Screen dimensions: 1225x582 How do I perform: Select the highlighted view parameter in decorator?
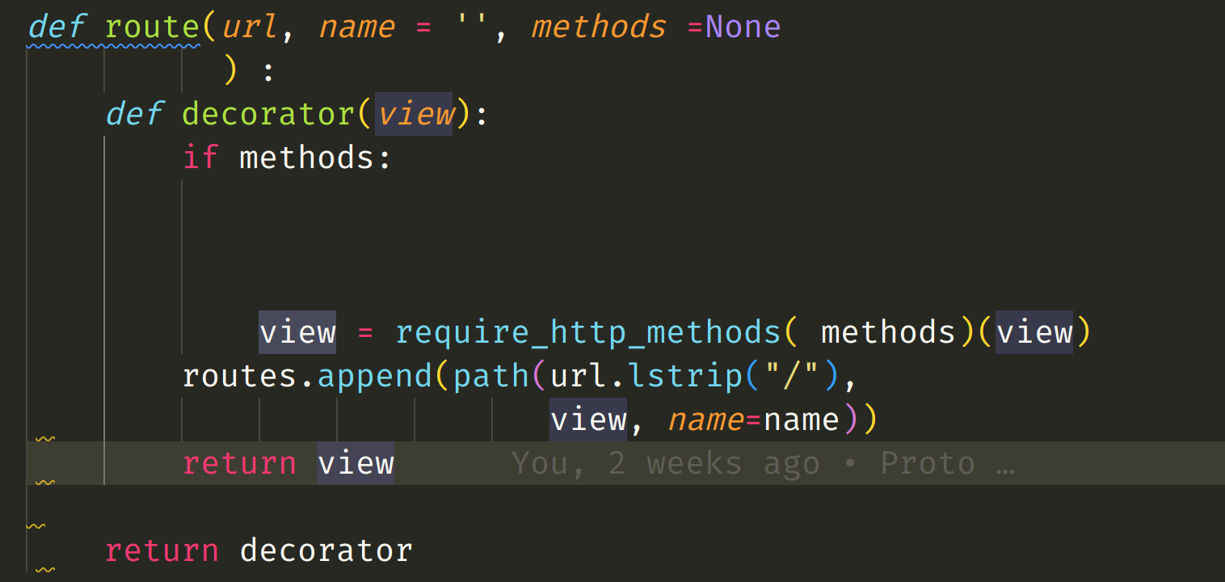point(415,113)
